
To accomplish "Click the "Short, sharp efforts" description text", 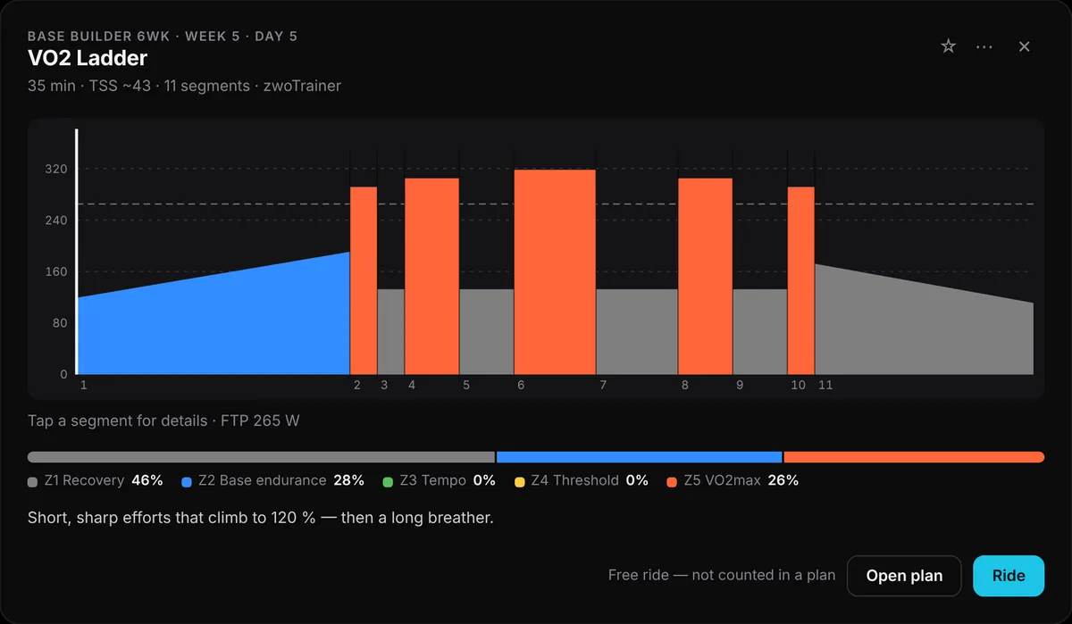I will pos(261,518).
